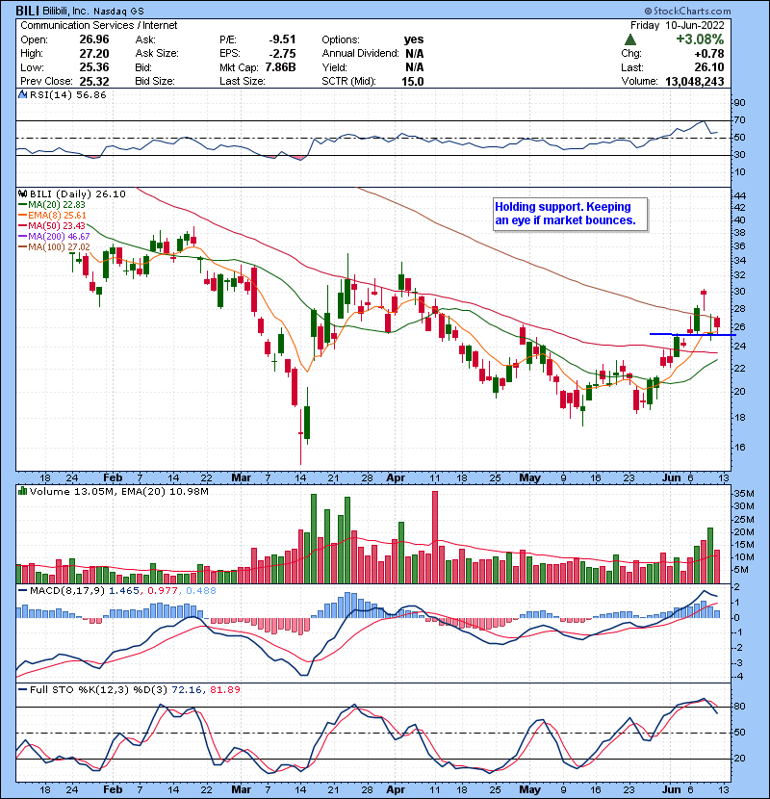This screenshot has width=770, height=799.
Task: Click the tallest red volume bar in April
Action: click(x=435, y=537)
